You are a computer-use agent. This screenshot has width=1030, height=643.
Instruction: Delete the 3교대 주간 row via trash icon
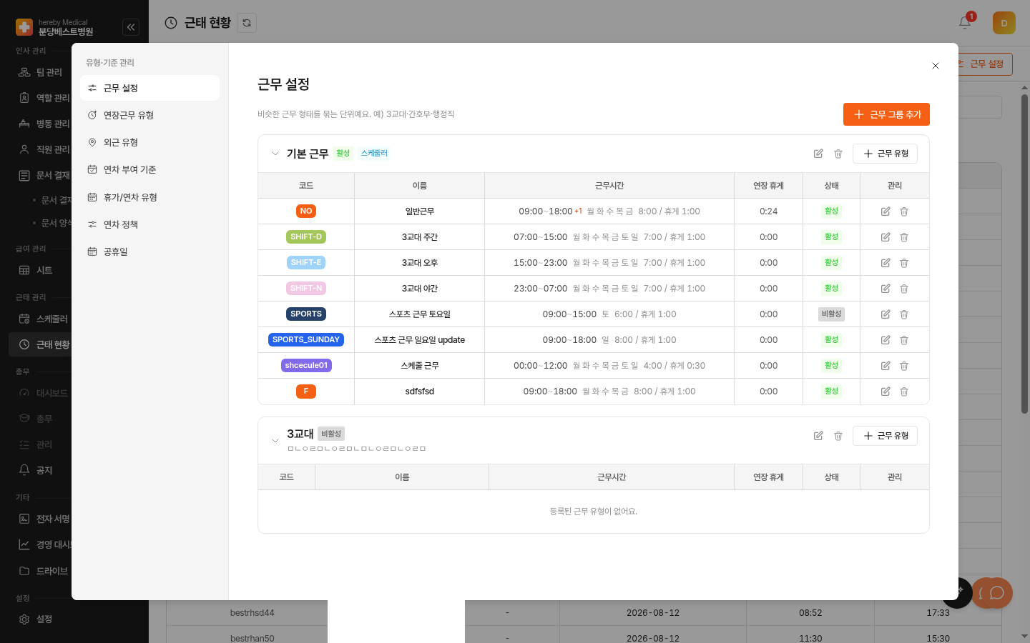coord(904,237)
